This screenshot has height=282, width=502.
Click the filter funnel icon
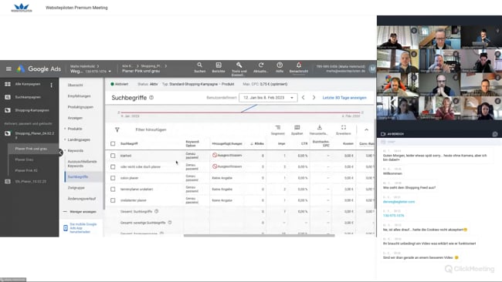point(117,129)
